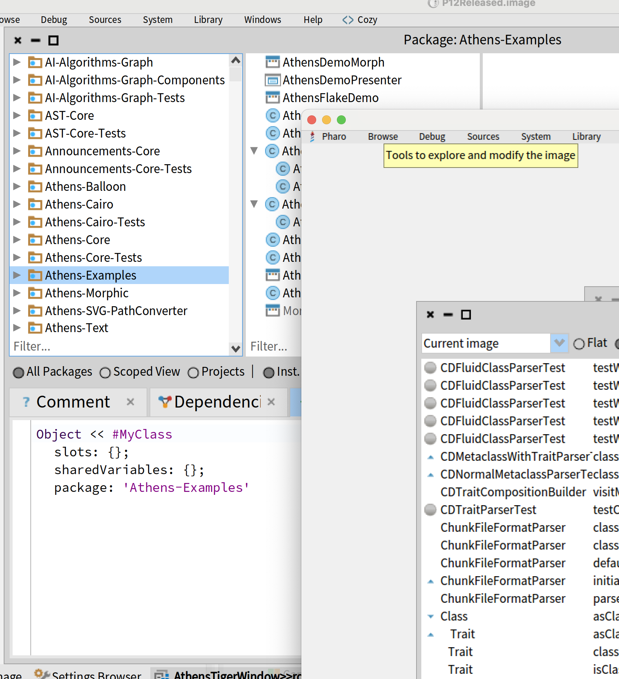Select the Flat view radio option
The height and width of the screenshot is (679, 619).
coord(579,344)
